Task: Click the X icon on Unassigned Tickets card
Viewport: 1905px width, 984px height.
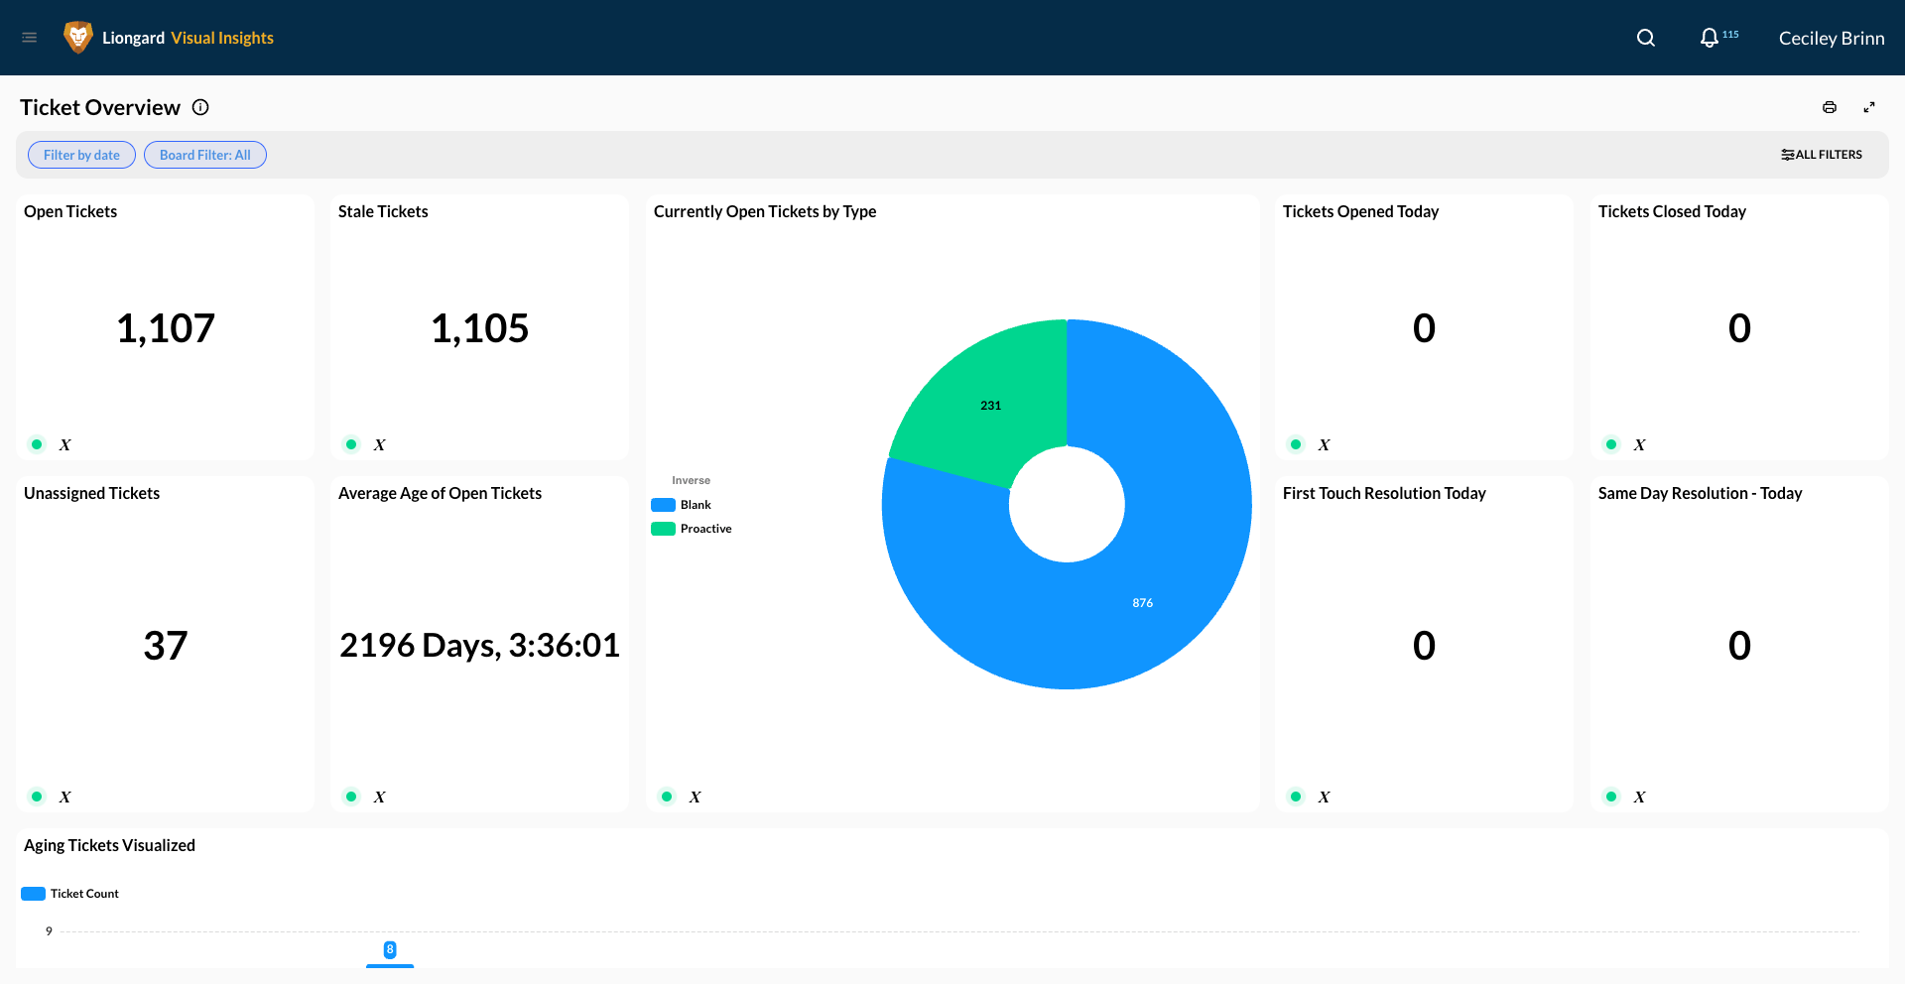Action: click(65, 797)
